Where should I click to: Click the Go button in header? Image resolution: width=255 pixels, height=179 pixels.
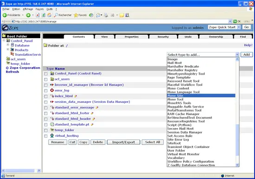[x=247, y=27]
